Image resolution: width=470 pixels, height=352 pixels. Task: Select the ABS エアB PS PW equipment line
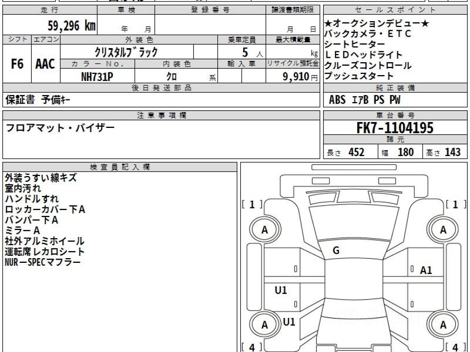point(365,100)
